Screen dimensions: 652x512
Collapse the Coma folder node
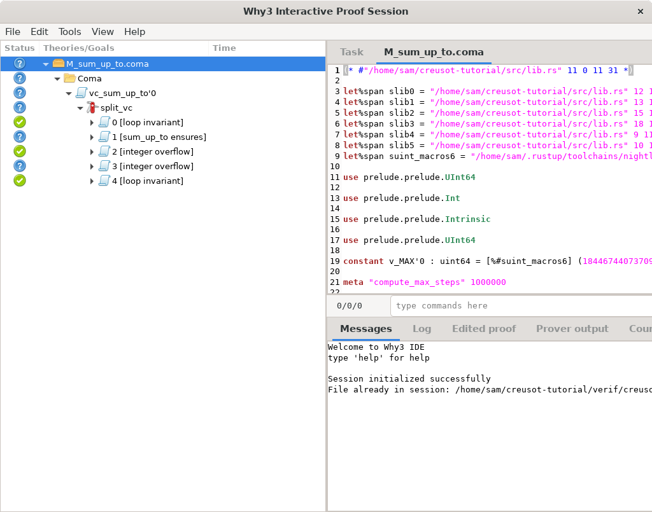57,78
